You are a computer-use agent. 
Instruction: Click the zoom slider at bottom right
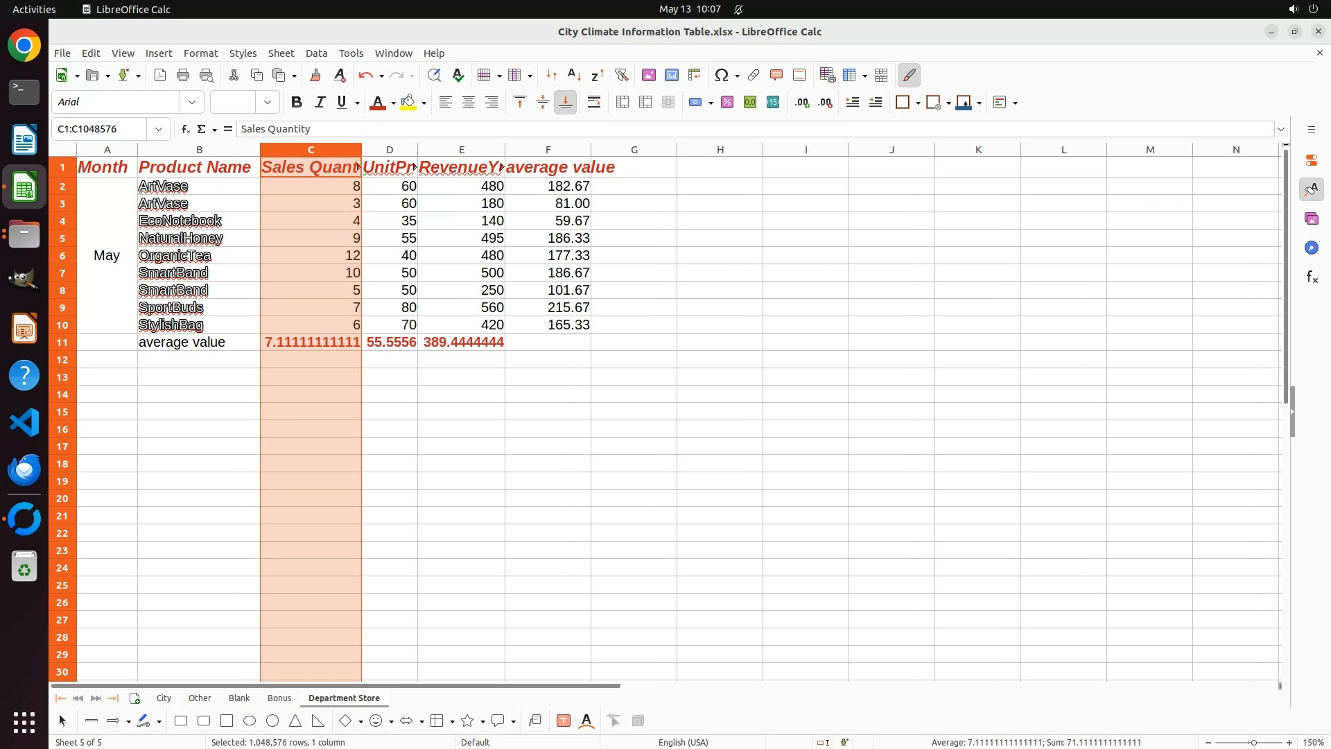[x=1253, y=742]
